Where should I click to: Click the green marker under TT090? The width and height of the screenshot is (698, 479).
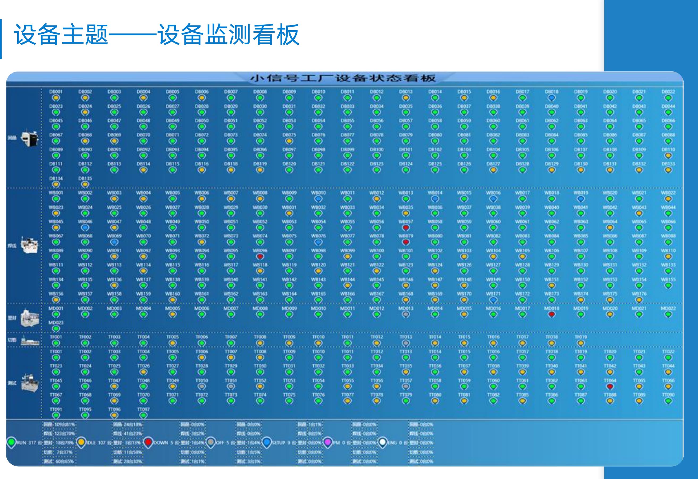[668, 401]
